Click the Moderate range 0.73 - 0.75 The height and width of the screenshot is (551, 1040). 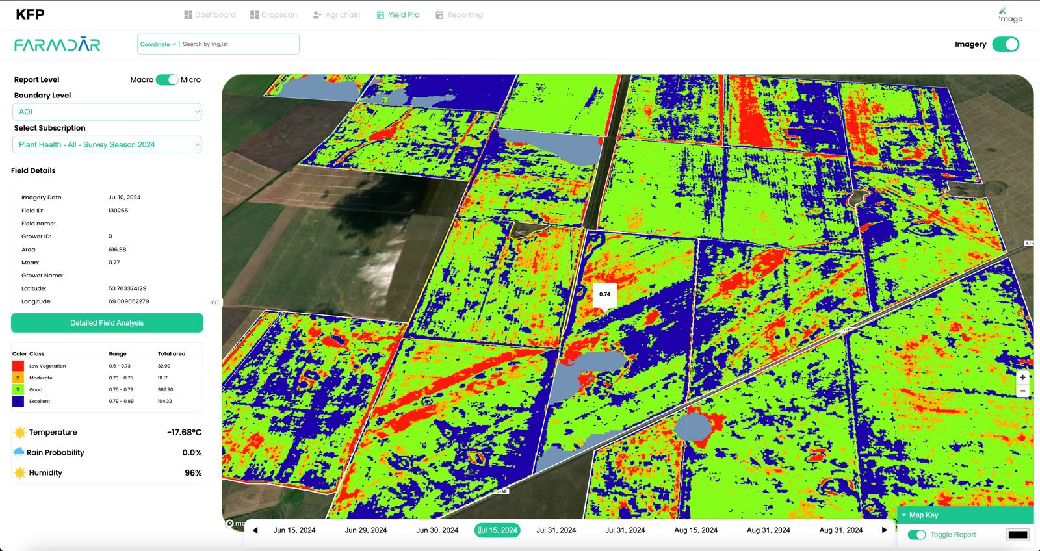pos(121,378)
